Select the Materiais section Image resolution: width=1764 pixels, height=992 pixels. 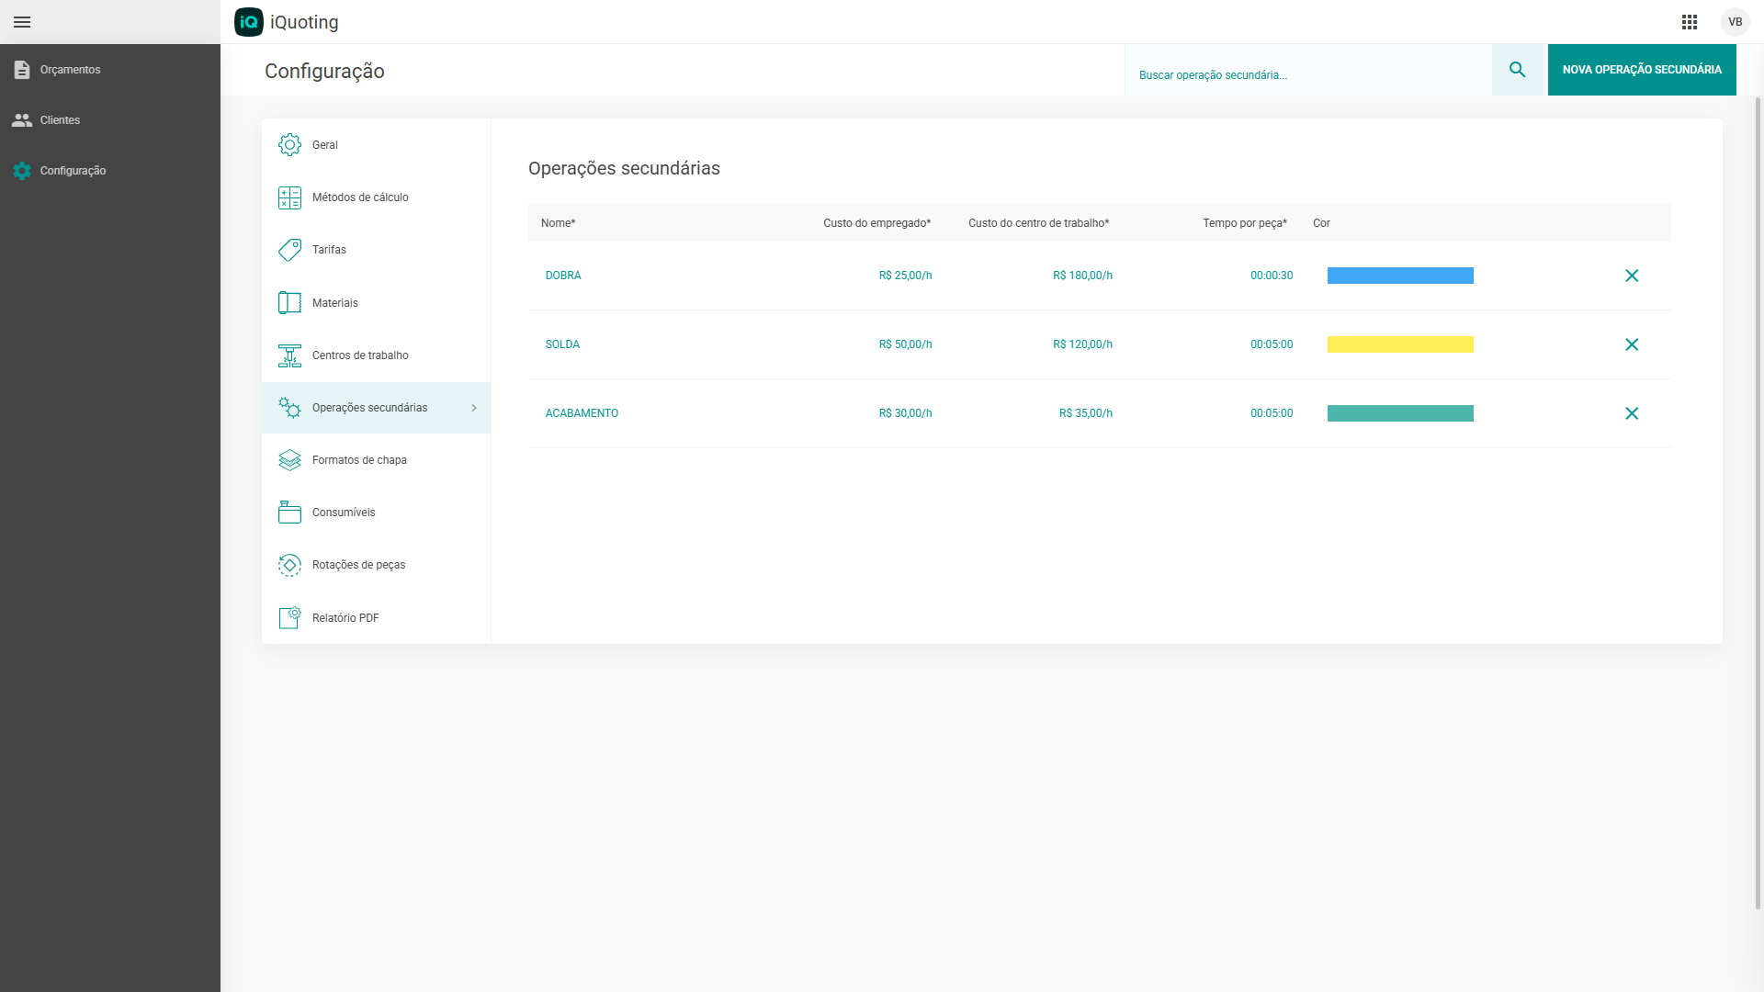pos(376,302)
